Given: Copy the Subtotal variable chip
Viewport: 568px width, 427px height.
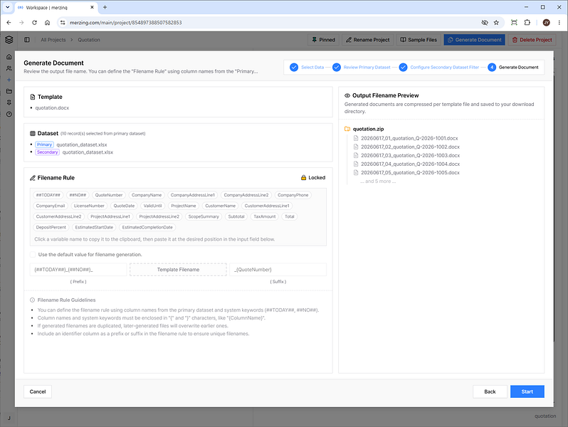Looking at the screenshot, I should pyautogui.click(x=236, y=216).
